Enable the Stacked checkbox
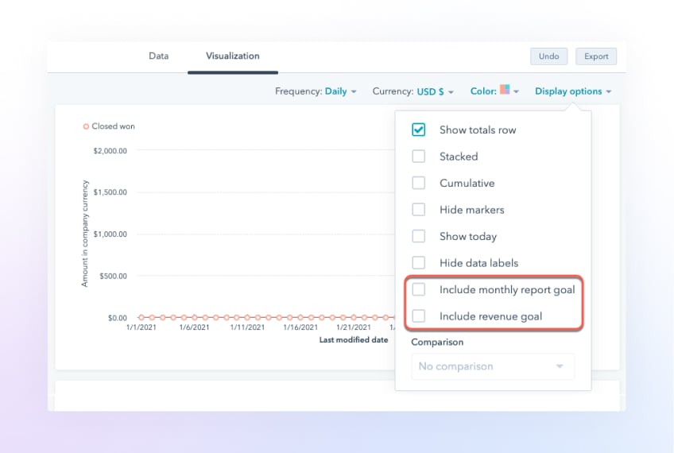674x453 pixels. point(419,157)
